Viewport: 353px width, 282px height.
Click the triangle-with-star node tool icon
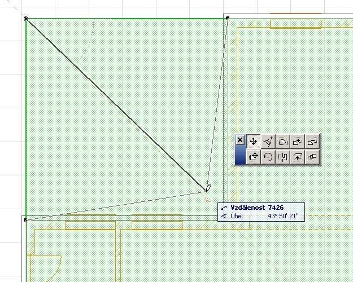pyautogui.click(x=268, y=141)
